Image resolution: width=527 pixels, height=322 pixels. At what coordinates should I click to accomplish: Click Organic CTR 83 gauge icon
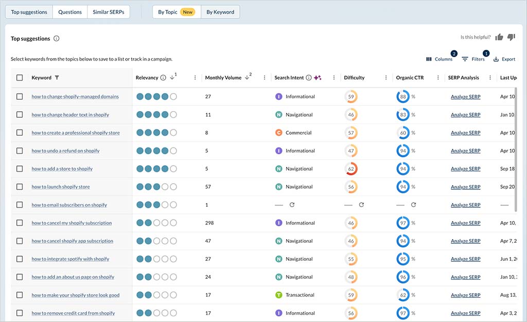[403, 115]
